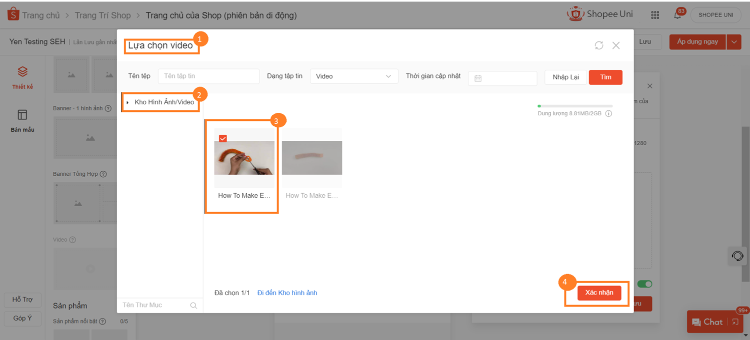Toggle the green switch behind the dialog

[x=644, y=284]
